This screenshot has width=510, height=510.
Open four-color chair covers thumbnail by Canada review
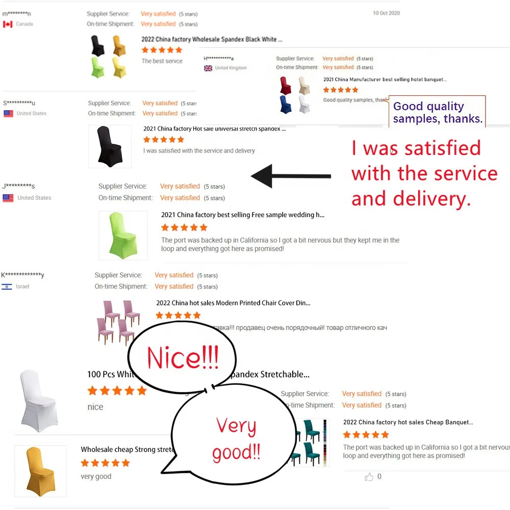coord(109,56)
